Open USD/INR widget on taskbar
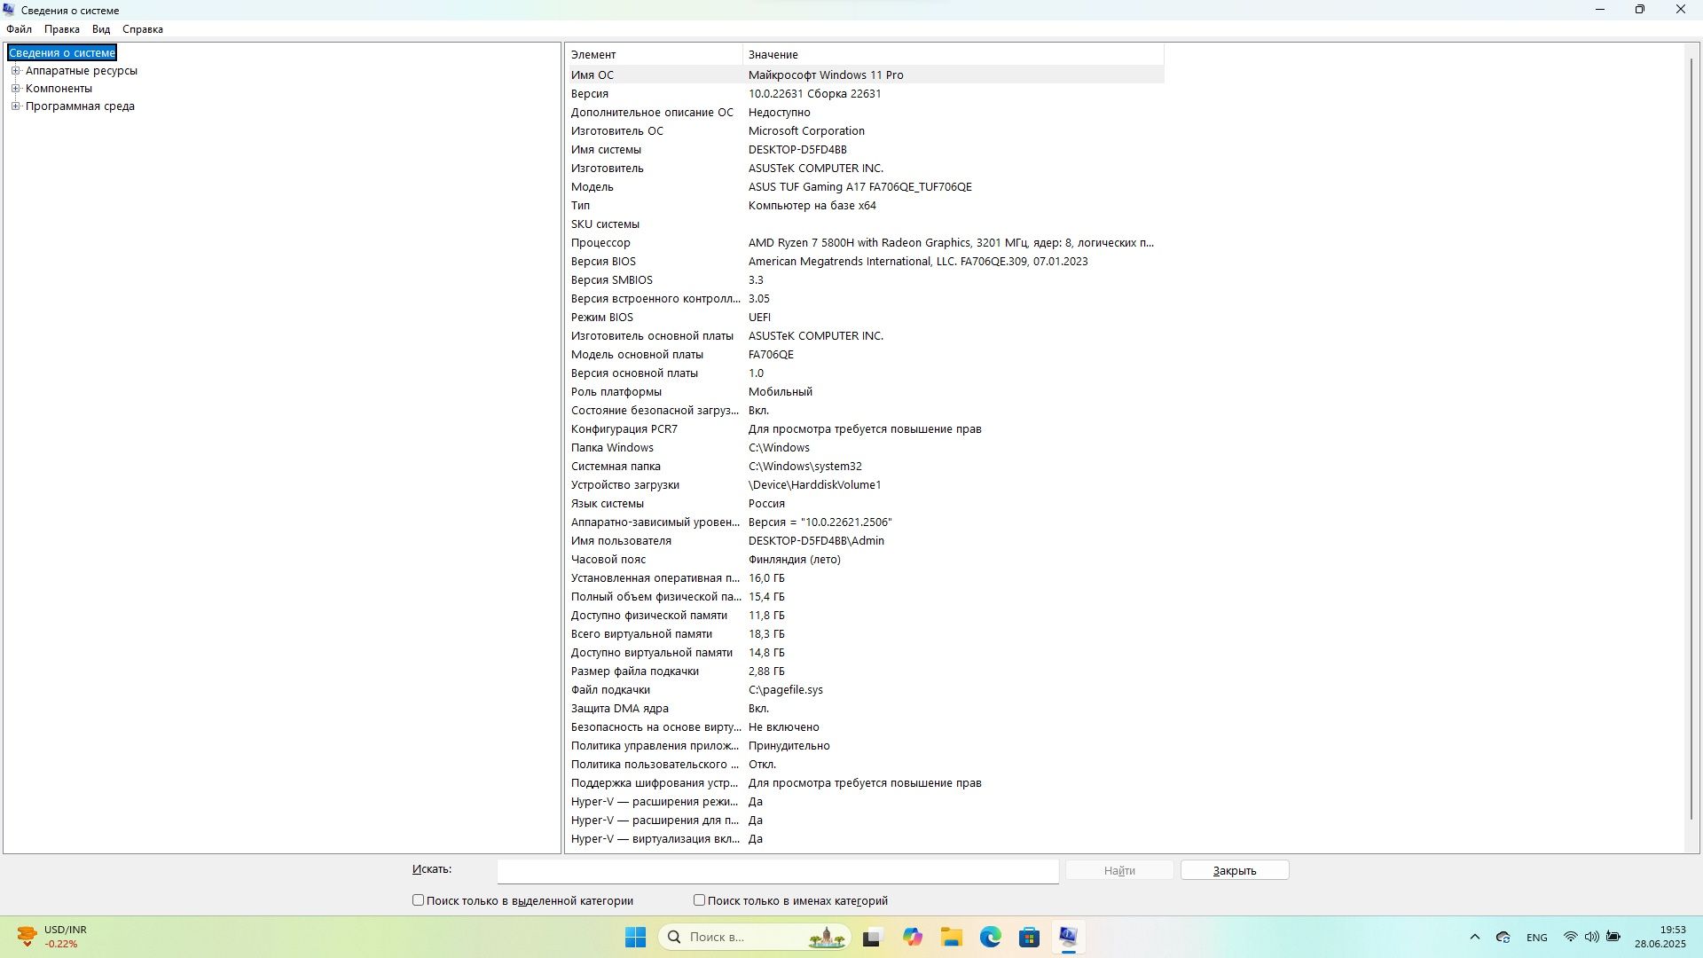Screen dimensions: 1703x958 pos(53,937)
